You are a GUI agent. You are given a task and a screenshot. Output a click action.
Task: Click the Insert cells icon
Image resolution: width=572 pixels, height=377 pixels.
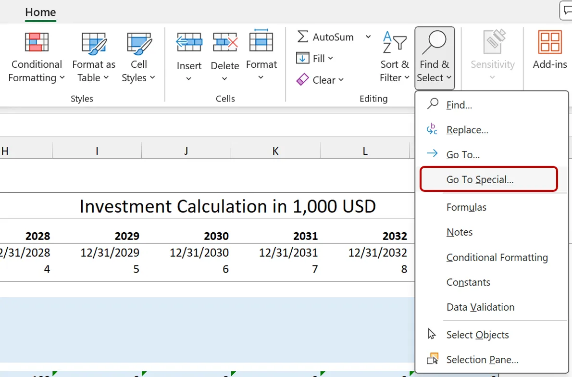(189, 43)
